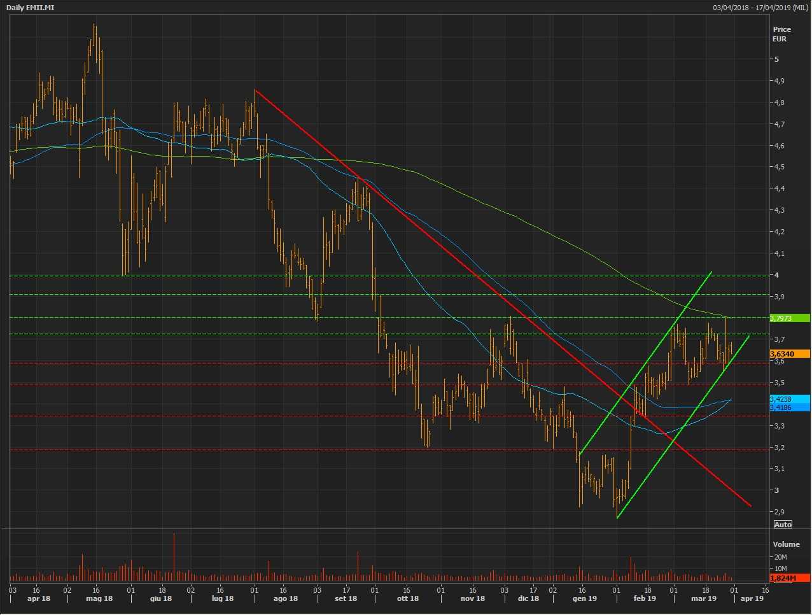Click the blue 3,4186 value tag
The height and width of the screenshot is (615, 812).
point(789,407)
